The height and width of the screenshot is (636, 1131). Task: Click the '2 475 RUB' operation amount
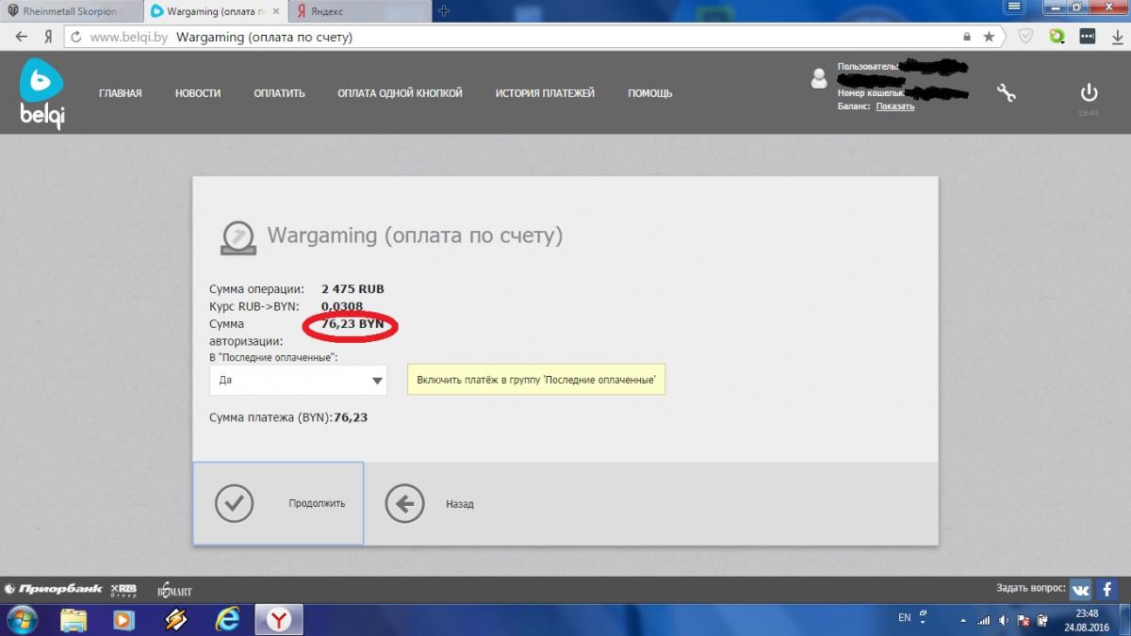click(x=352, y=289)
